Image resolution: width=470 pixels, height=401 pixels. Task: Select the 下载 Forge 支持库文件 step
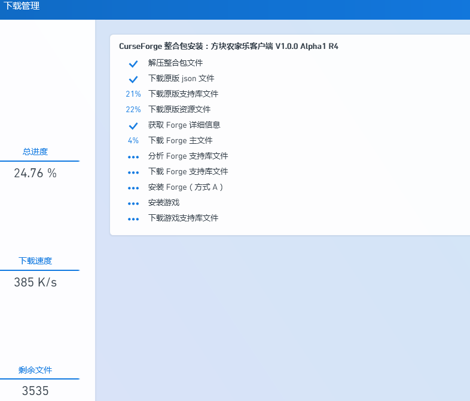pyautogui.click(x=188, y=172)
